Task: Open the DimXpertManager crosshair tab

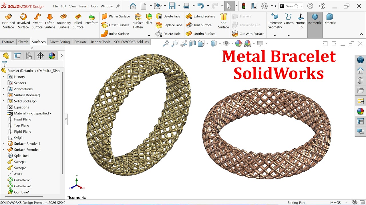Action: pos(40,56)
